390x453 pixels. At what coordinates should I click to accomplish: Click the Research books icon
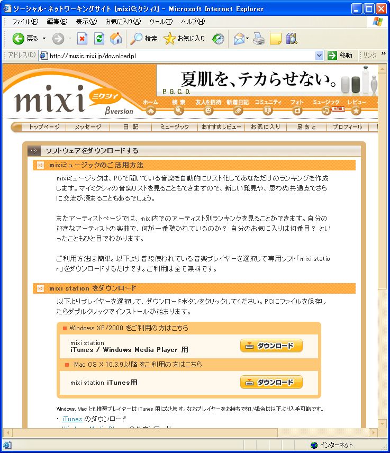[x=292, y=39]
